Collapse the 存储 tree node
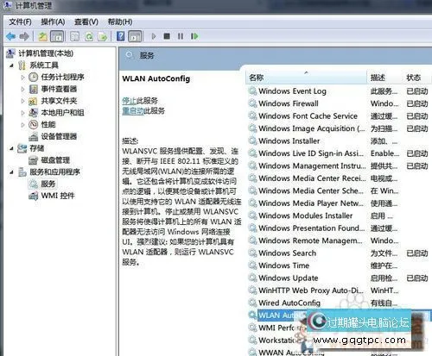The image size is (432, 356). click(x=11, y=149)
